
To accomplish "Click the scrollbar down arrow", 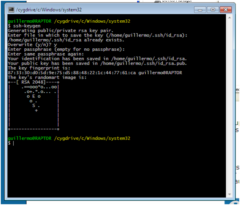I will click(229, 194).
